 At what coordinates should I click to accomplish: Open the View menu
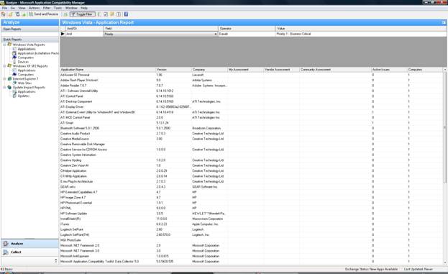tap(22, 8)
